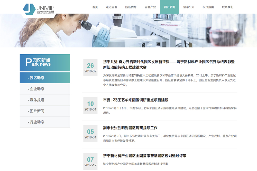Choose 媒体报道 from the sidebar
Screen dimensions: 257x171
click(x=37, y=100)
